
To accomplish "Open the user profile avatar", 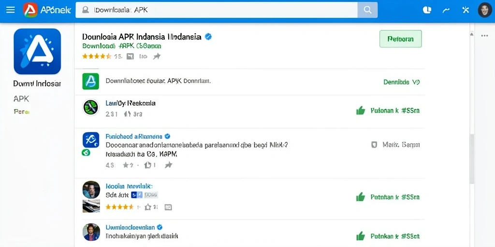I will pyautogui.click(x=484, y=10).
